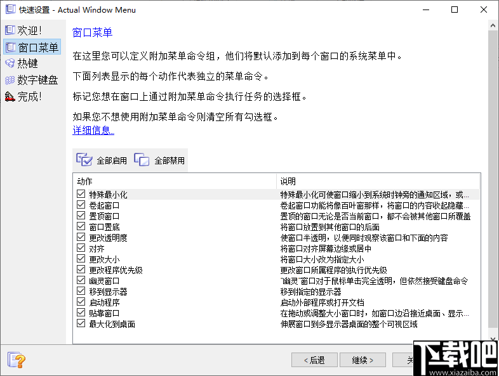Screen dimensions: 499x376
Task: Go to the 热键 sidebar page
Action: 22,63
